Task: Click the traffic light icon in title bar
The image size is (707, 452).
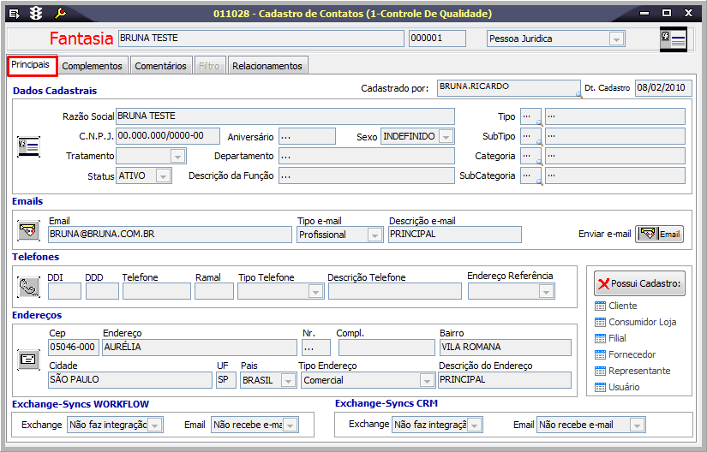Action: click(x=36, y=13)
